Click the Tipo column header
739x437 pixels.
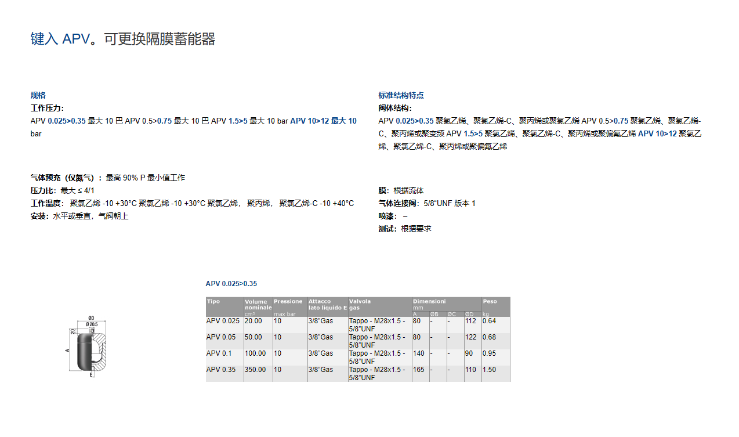point(213,302)
